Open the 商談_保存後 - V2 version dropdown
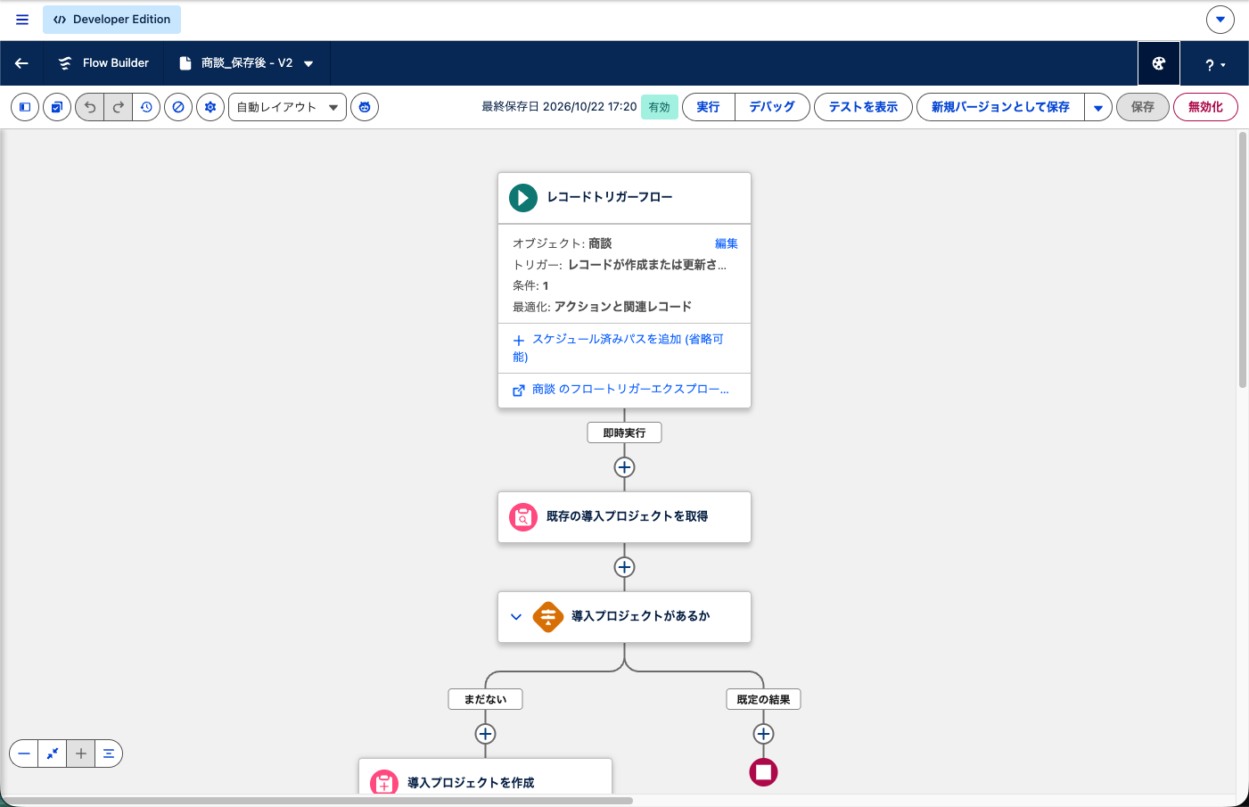The width and height of the screenshot is (1249, 807). 308,63
